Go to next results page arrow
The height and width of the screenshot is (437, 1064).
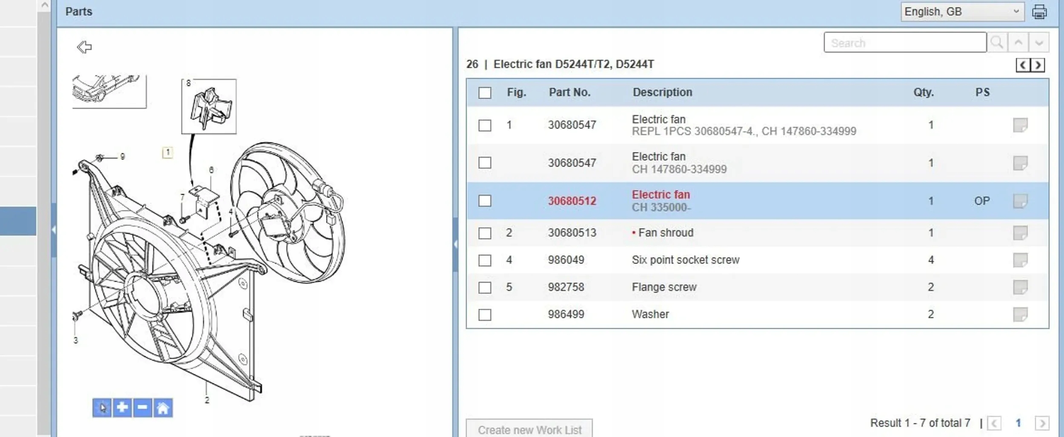(x=1042, y=423)
